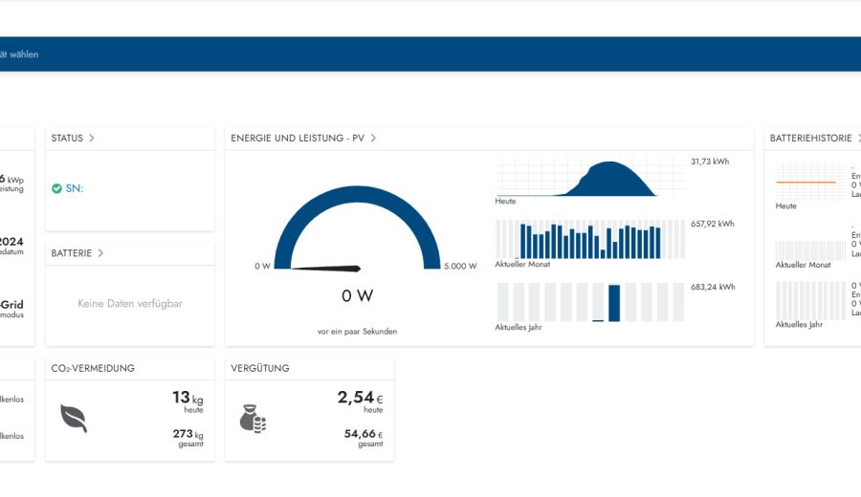This screenshot has width=861, height=497.
Task: Open the BATTERIEHISTORIE panel title
Action: pyautogui.click(x=810, y=138)
